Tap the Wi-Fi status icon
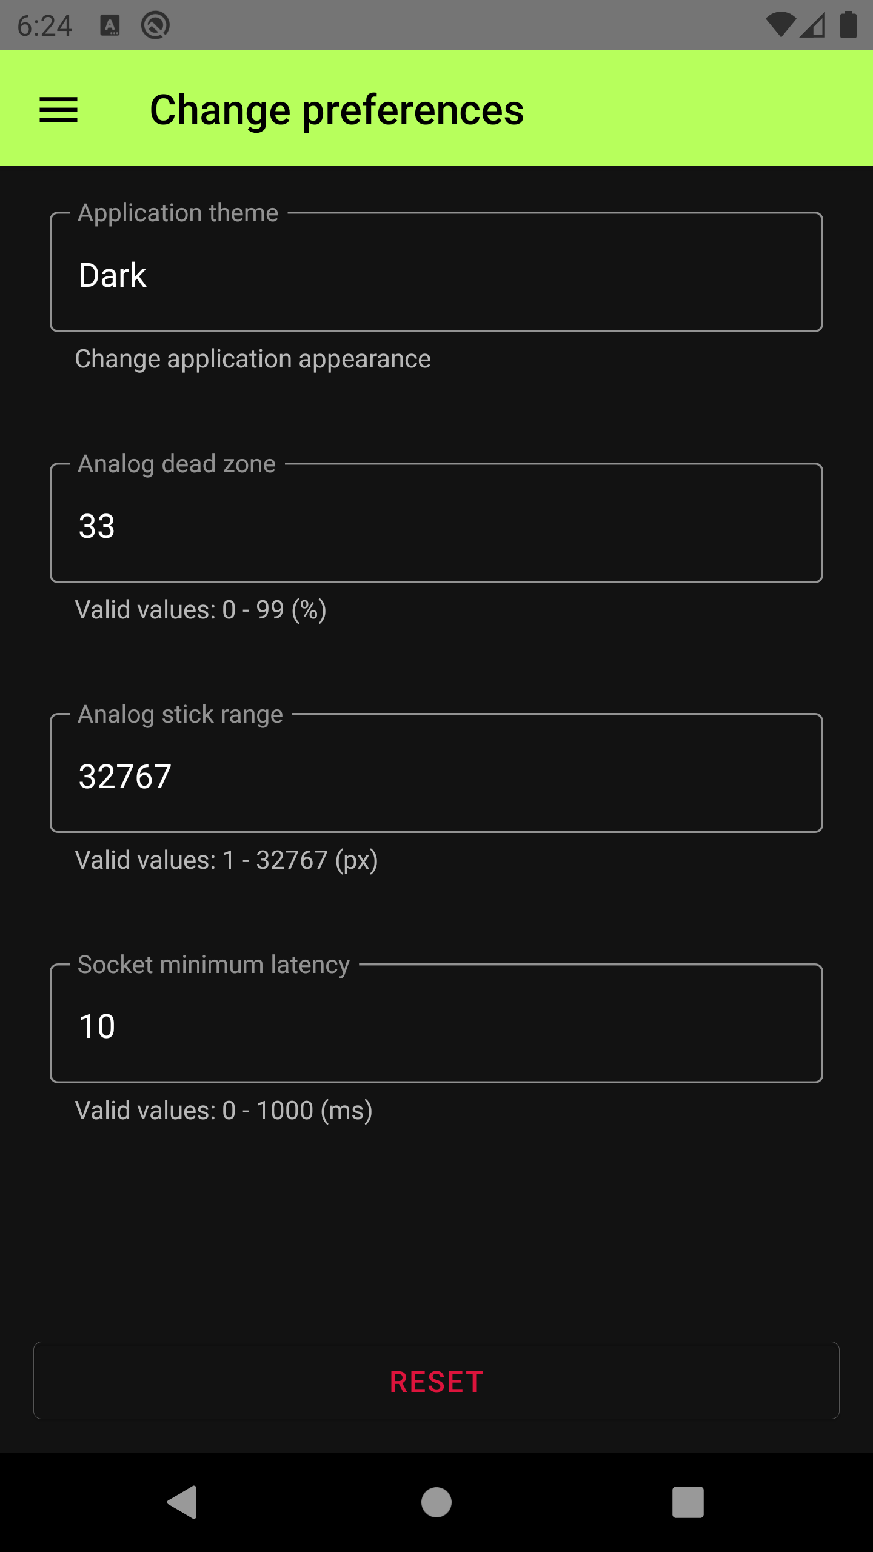This screenshot has height=1552, width=873. [x=780, y=25]
